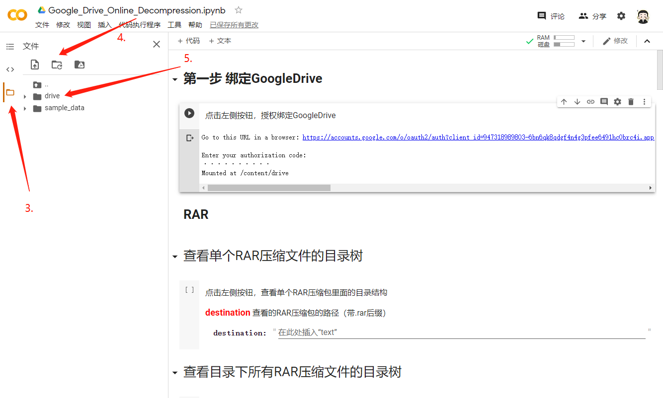Collapse the 查看单个RAR压缩文件的目录树 section
663x398 pixels.
[174, 257]
